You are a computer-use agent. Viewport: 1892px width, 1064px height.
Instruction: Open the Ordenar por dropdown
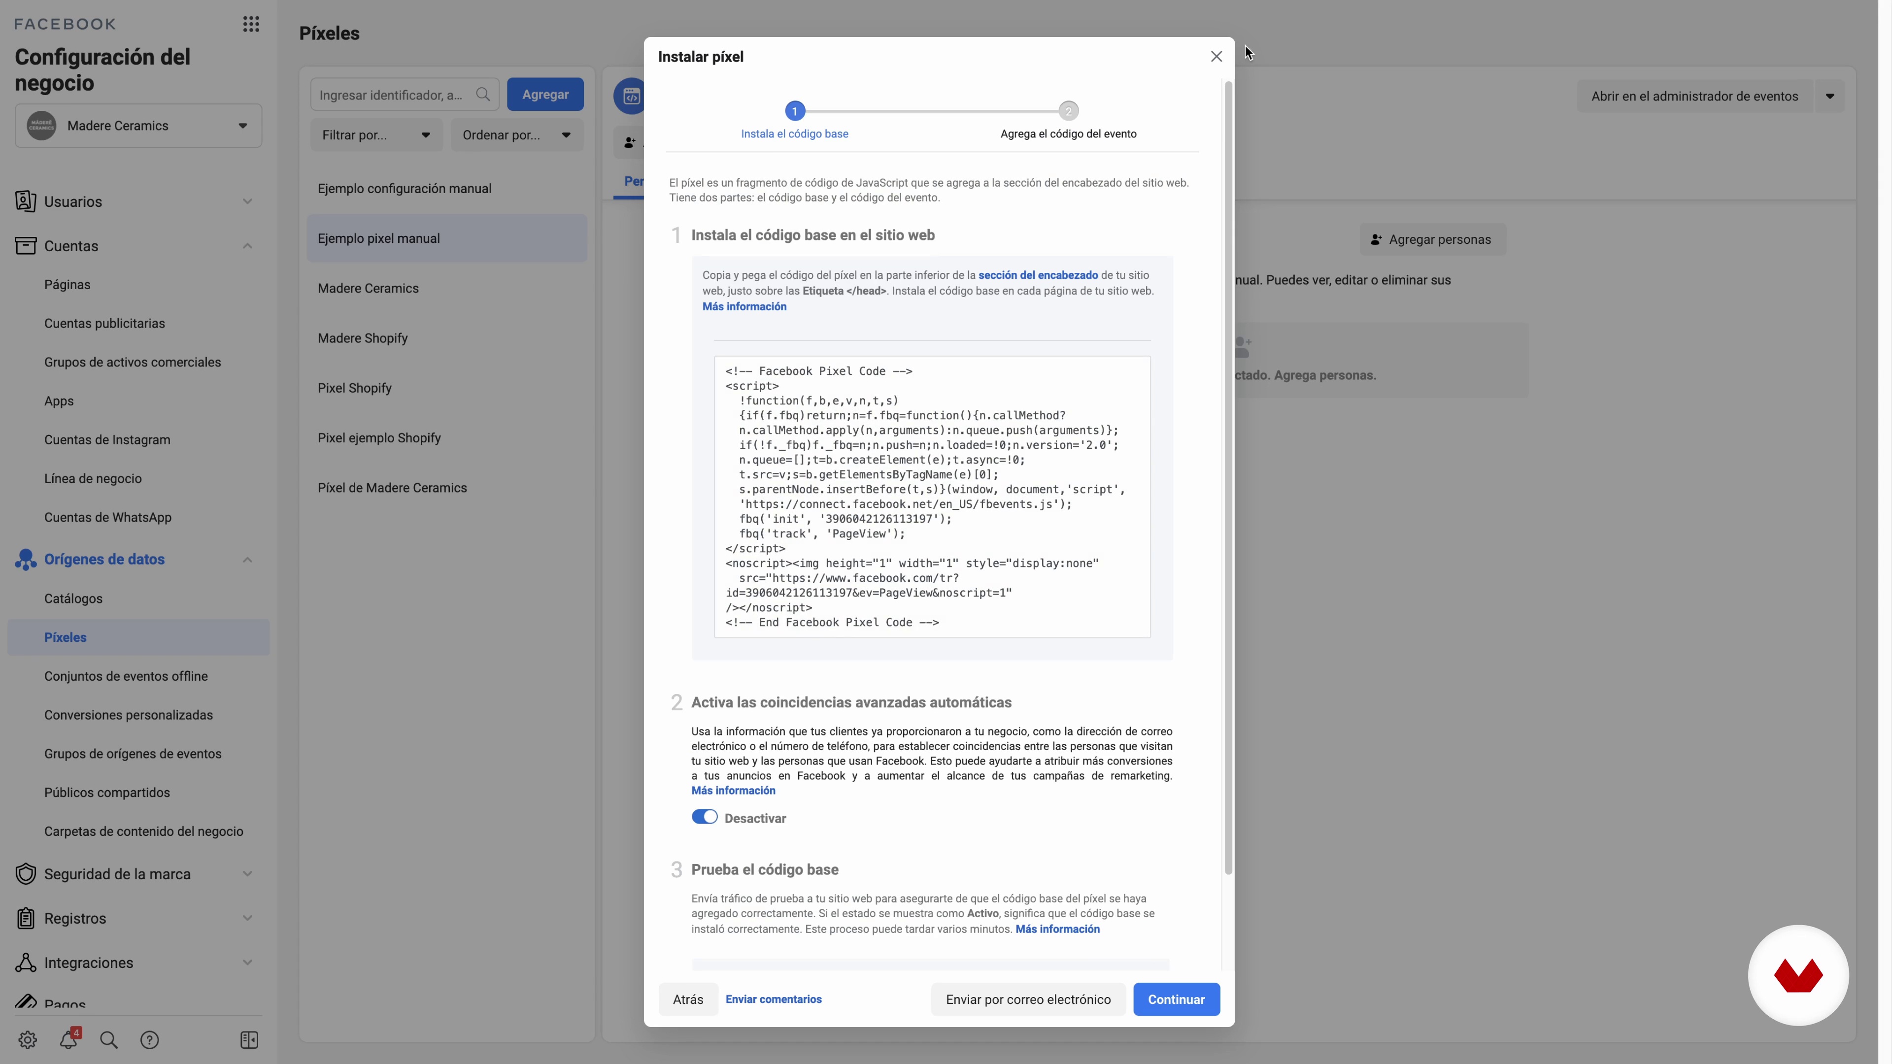pos(517,135)
